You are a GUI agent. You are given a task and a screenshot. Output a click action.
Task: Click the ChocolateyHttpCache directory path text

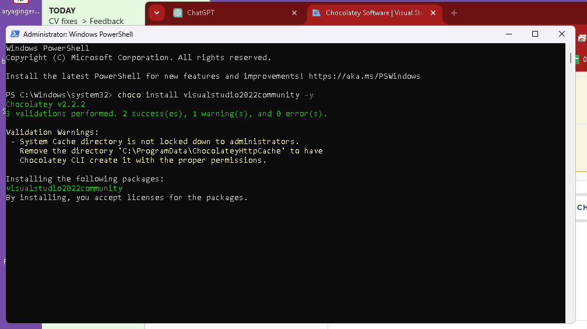pos(202,151)
